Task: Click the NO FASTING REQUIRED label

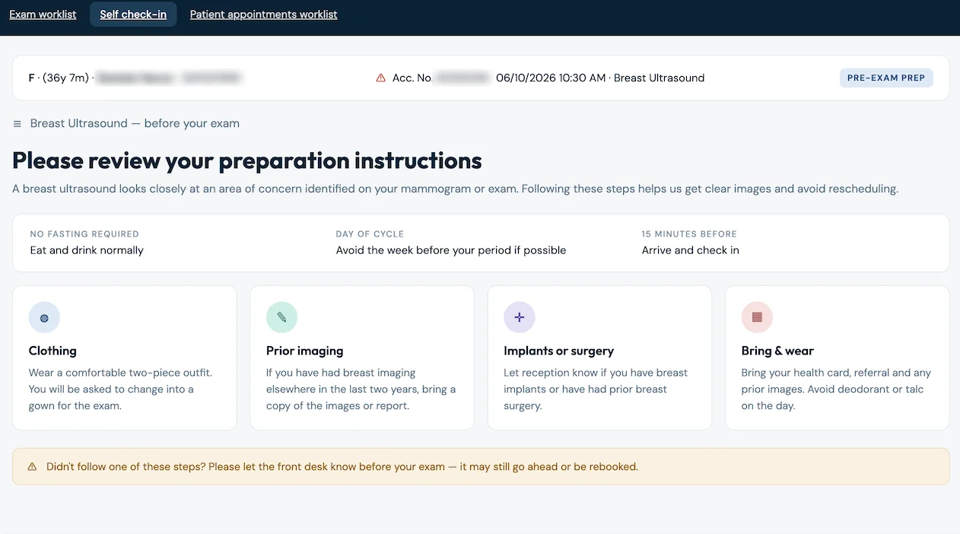Action: tap(84, 234)
